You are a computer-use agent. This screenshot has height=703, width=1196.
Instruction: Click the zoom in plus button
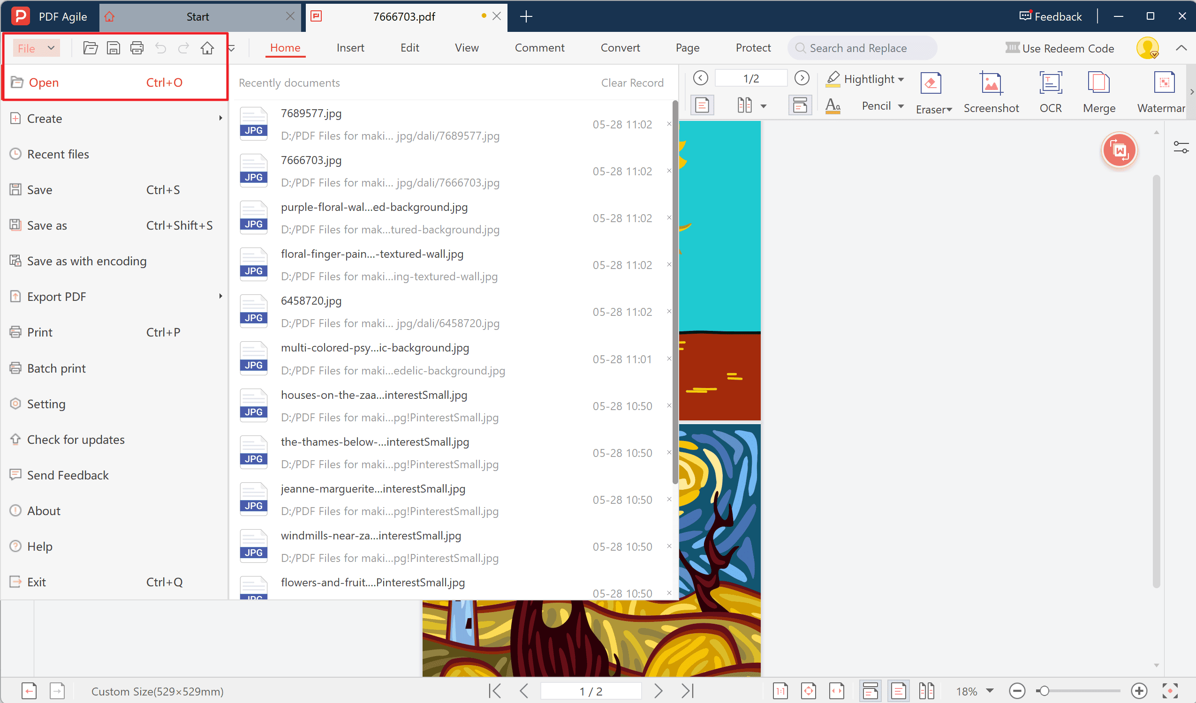(x=1139, y=691)
